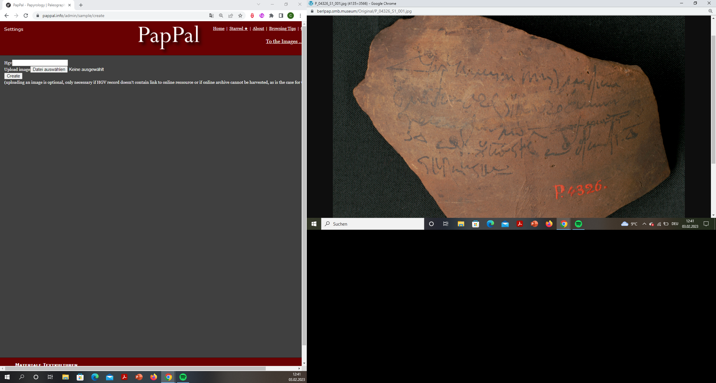This screenshot has height=383, width=716.
Task: Open File Explorer in the taskbar with Suchen box
Action: (461, 224)
